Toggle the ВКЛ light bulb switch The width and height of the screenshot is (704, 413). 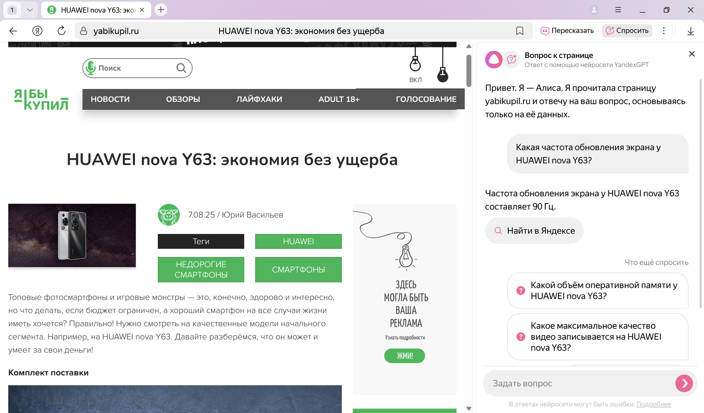coord(415,65)
